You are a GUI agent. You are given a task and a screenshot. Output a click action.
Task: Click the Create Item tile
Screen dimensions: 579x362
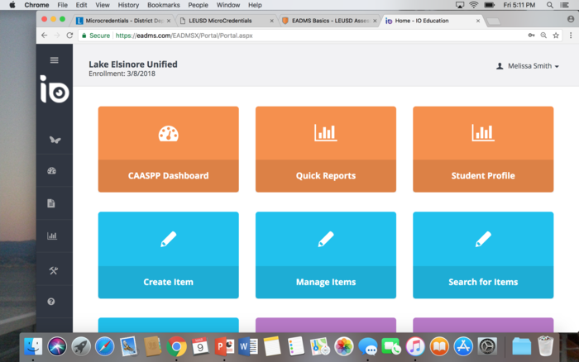168,255
